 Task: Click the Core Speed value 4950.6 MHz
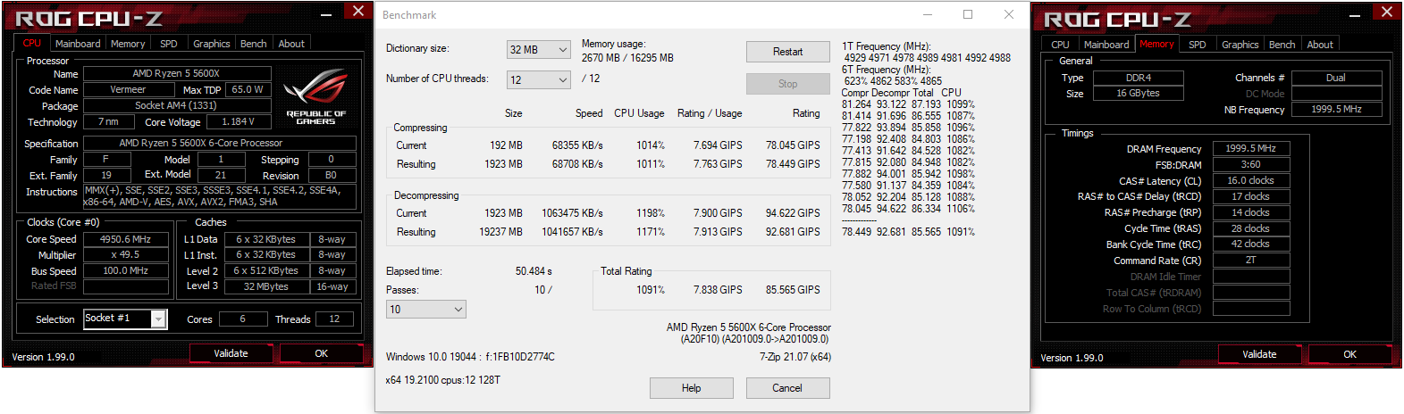coord(125,239)
